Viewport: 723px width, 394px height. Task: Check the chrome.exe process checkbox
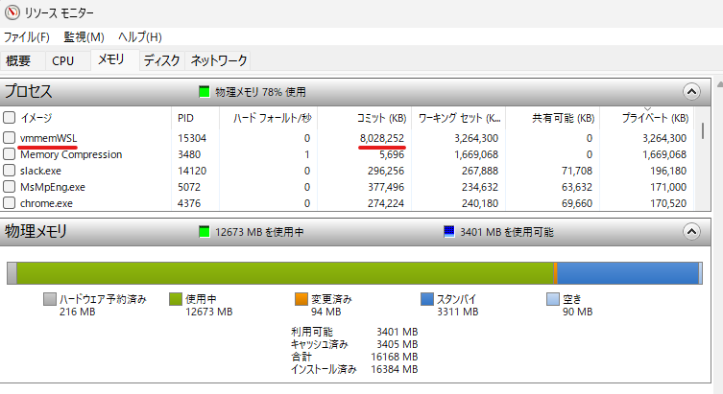[10, 203]
